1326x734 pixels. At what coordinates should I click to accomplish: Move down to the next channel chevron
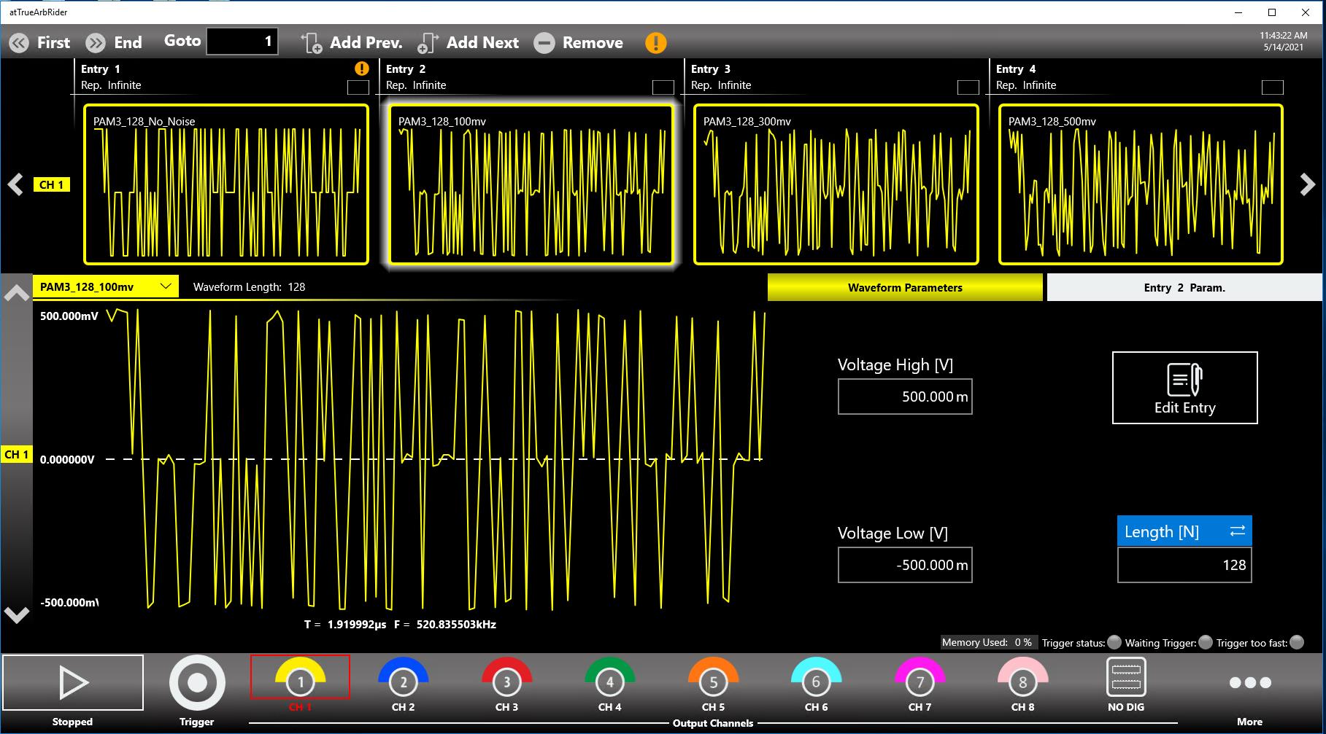16,614
